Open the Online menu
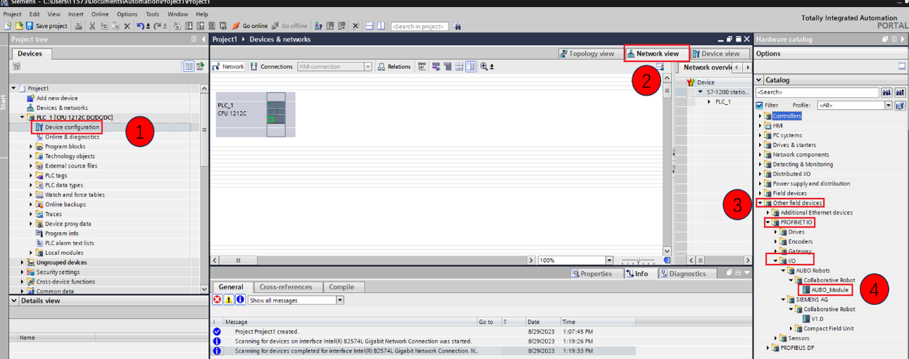Image resolution: width=909 pixels, height=359 pixels. point(100,14)
